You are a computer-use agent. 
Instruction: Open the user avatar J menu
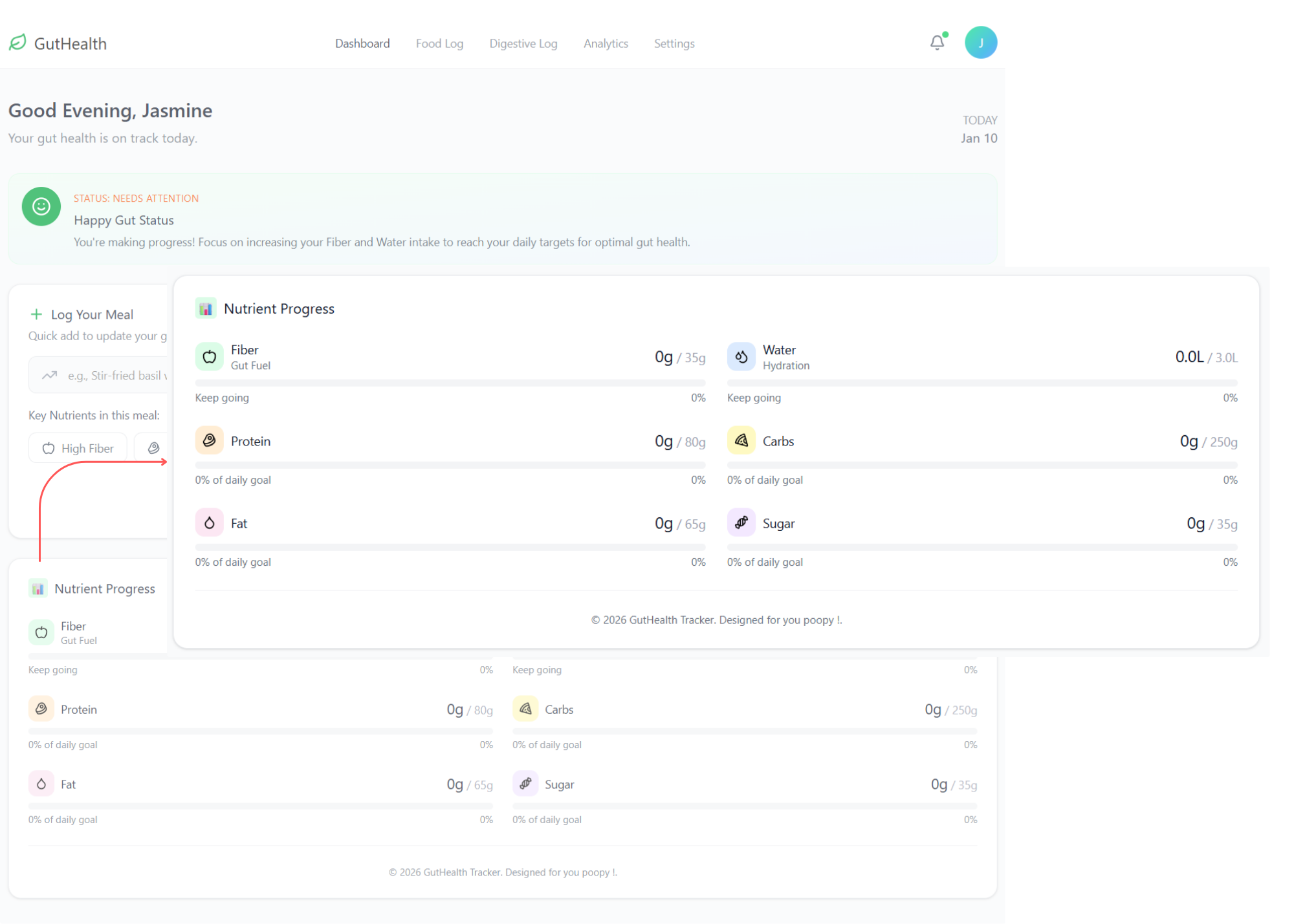point(980,43)
